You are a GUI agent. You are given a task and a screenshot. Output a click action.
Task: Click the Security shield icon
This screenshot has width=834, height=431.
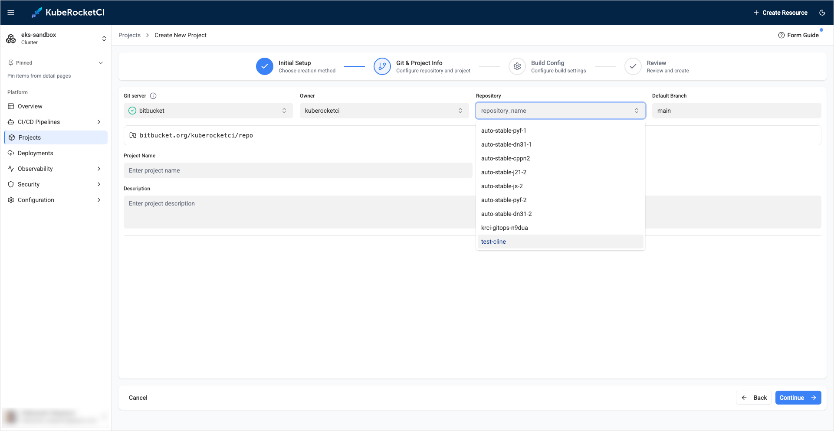pos(11,184)
